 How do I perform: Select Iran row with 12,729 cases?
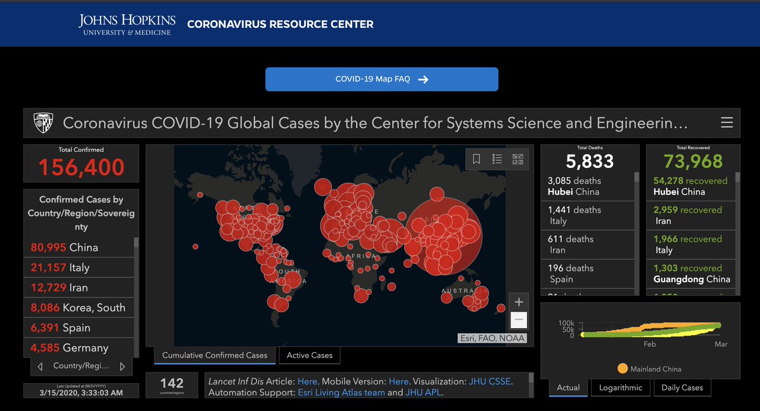(79, 288)
